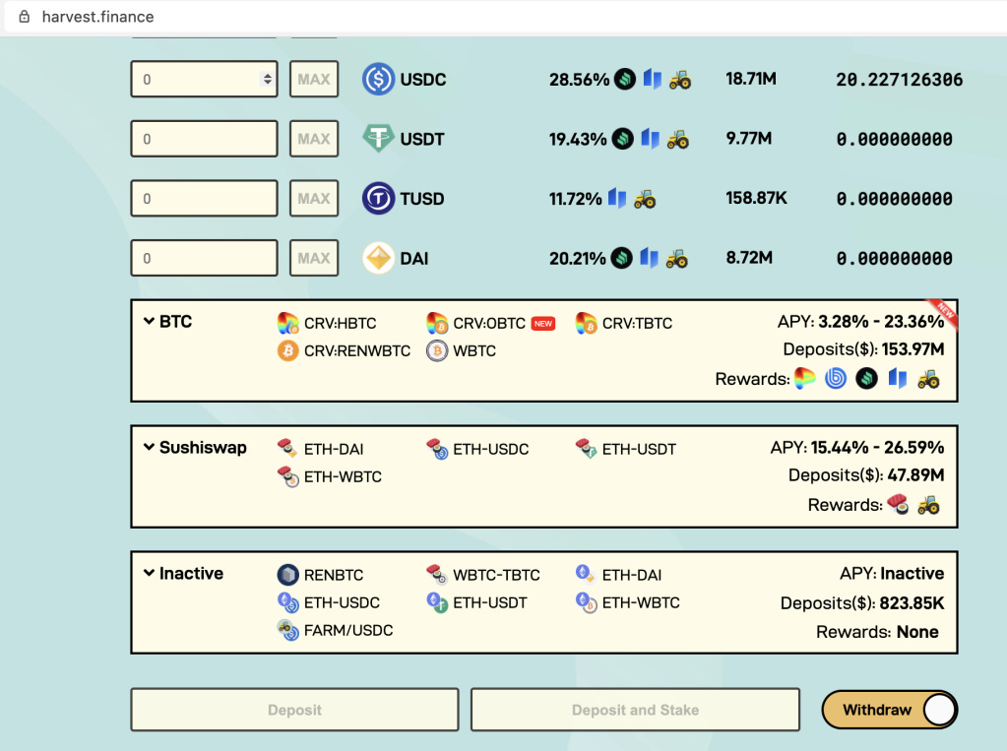Image resolution: width=1007 pixels, height=751 pixels.
Task: Focus the TUSD amount input field
Action: (x=204, y=199)
